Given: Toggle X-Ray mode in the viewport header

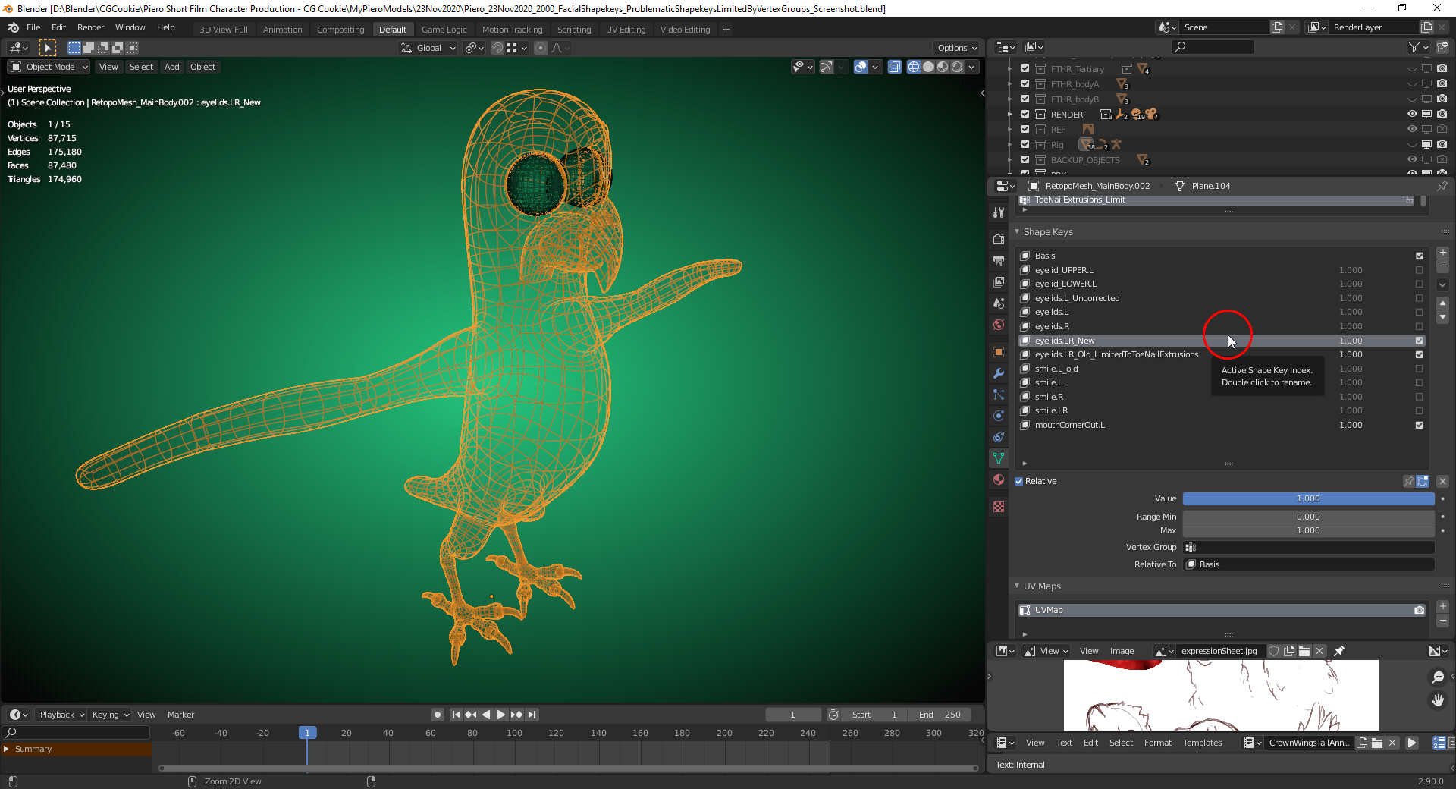Looking at the screenshot, I should click(895, 67).
